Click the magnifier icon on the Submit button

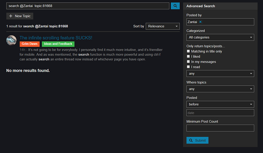tap(191, 140)
